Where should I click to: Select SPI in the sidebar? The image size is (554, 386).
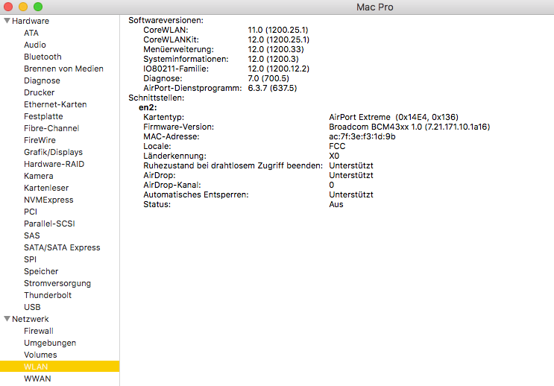[30, 259]
